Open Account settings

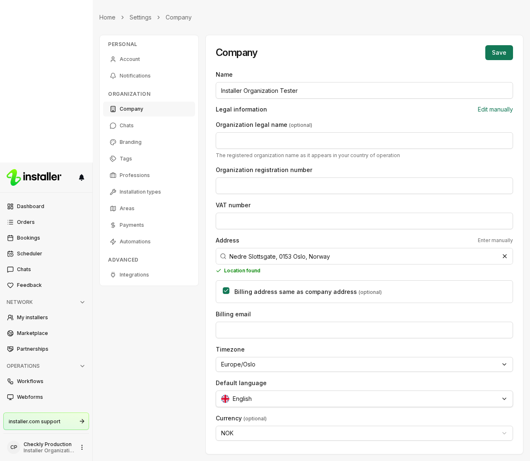point(149,59)
